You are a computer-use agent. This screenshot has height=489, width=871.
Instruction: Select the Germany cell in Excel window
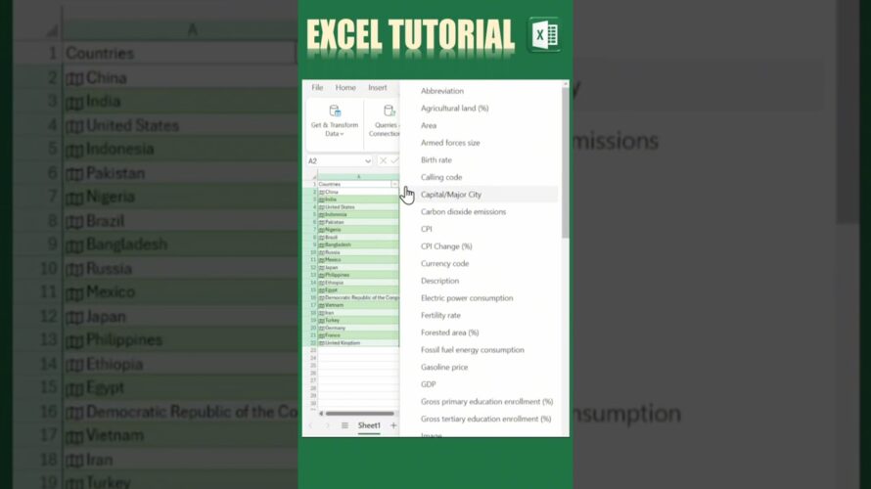point(358,328)
